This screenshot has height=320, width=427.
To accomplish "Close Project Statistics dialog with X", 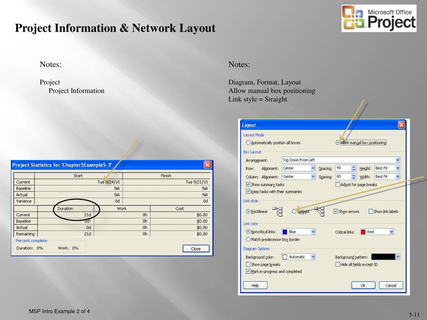I will click(208, 165).
